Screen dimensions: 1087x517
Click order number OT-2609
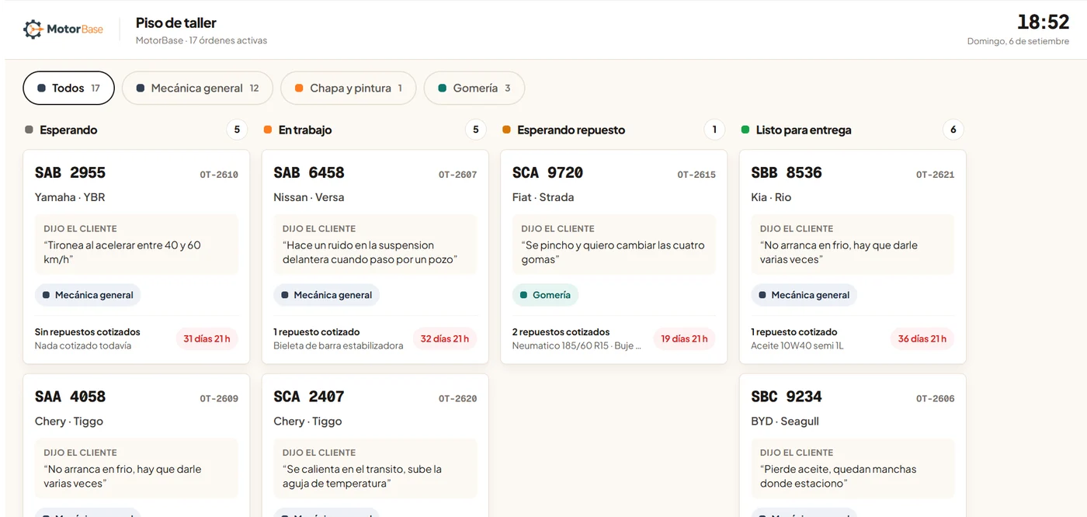tap(219, 398)
